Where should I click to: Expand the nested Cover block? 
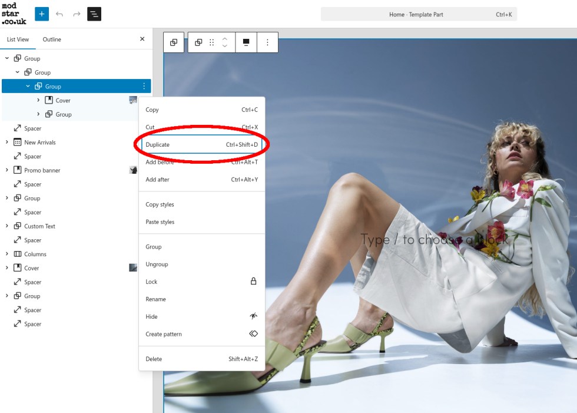pos(38,100)
